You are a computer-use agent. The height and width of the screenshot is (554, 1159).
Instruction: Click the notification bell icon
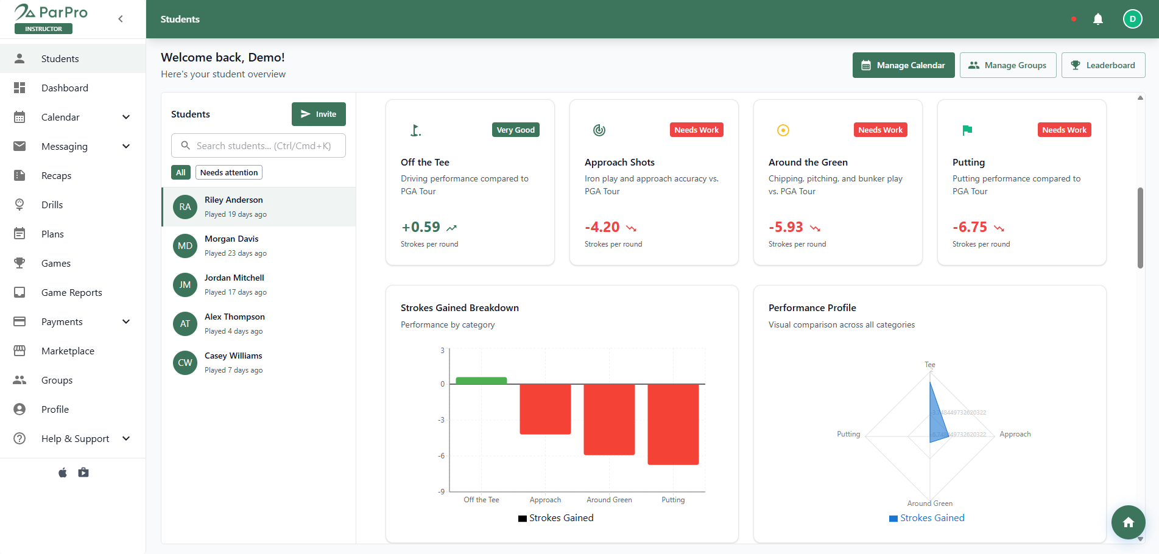(x=1098, y=19)
